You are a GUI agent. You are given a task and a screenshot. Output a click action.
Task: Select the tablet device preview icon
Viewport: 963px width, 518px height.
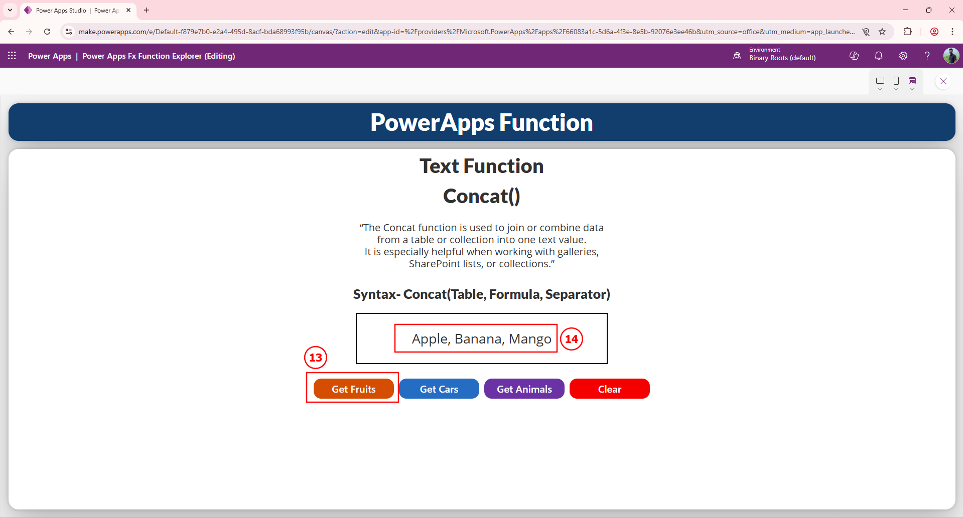click(880, 80)
